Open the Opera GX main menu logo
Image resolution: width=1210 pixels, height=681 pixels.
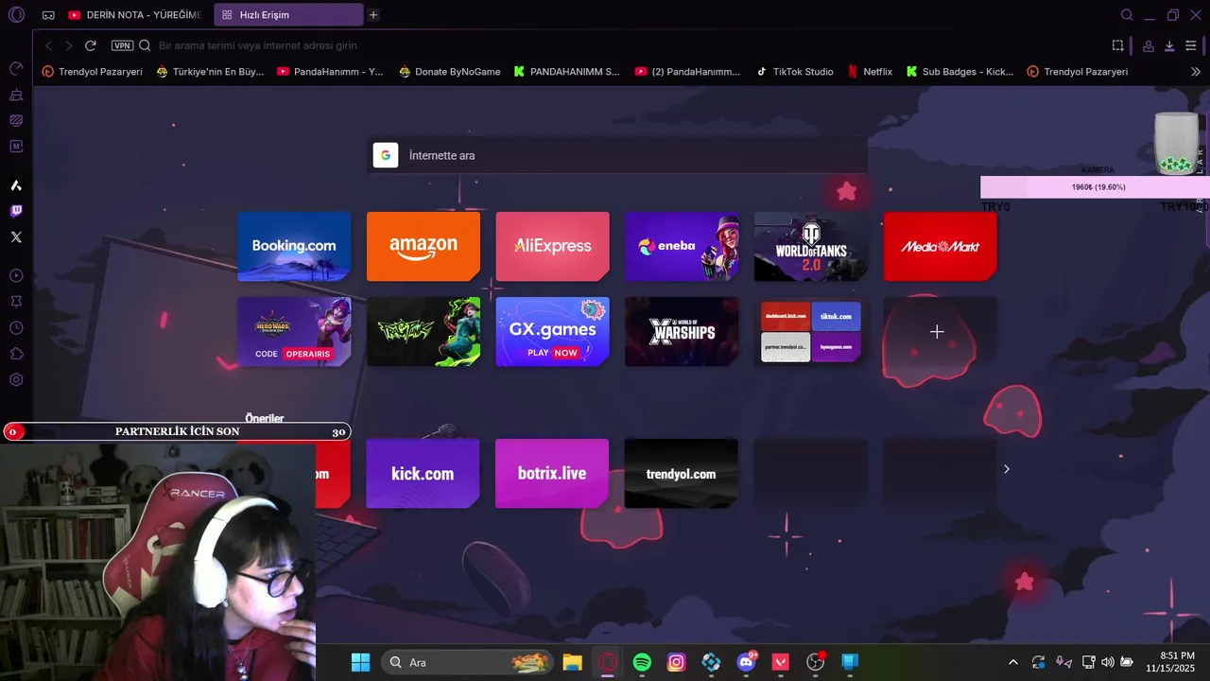click(16, 15)
